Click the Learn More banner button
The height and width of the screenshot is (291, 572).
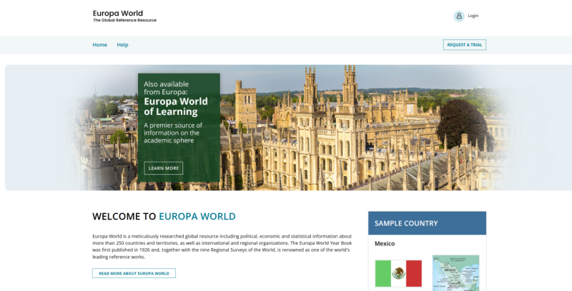coord(164,168)
